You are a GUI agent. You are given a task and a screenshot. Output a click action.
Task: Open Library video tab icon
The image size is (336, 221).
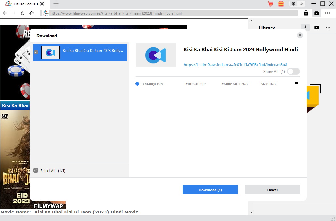316,28
